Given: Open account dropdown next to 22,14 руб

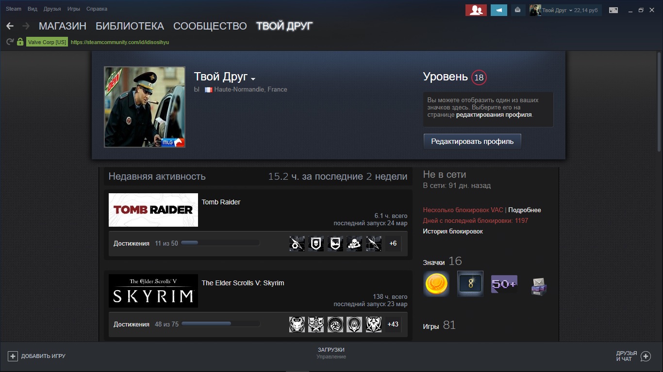Looking at the screenshot, I should pos(571,10).
